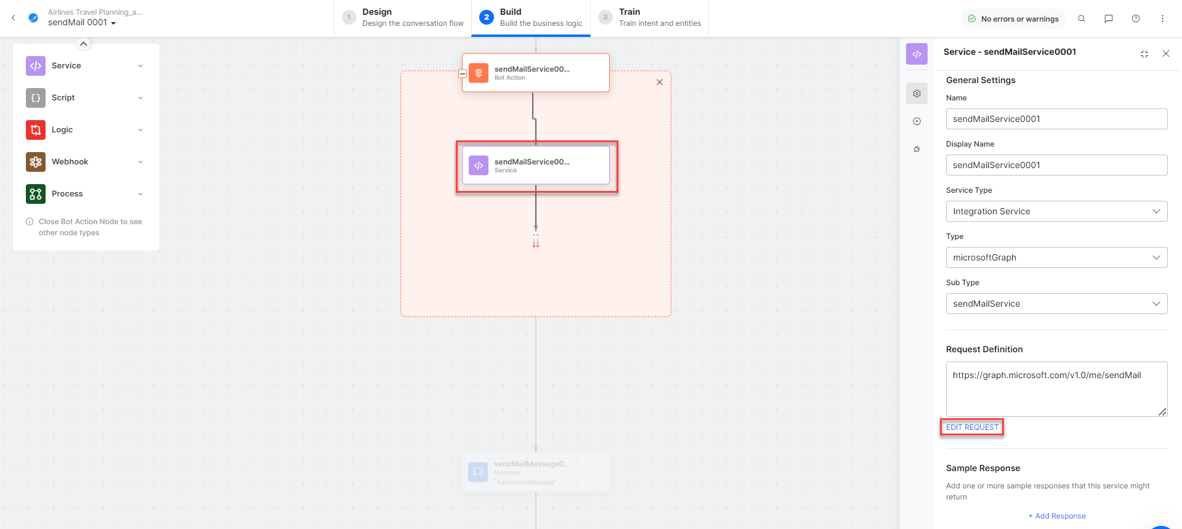Click the purple Service node icon in palette
Image resolution: width=1182 pixels, height=529 pixels.
36,66
